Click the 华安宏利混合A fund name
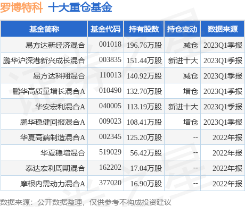 coord(60,107)
